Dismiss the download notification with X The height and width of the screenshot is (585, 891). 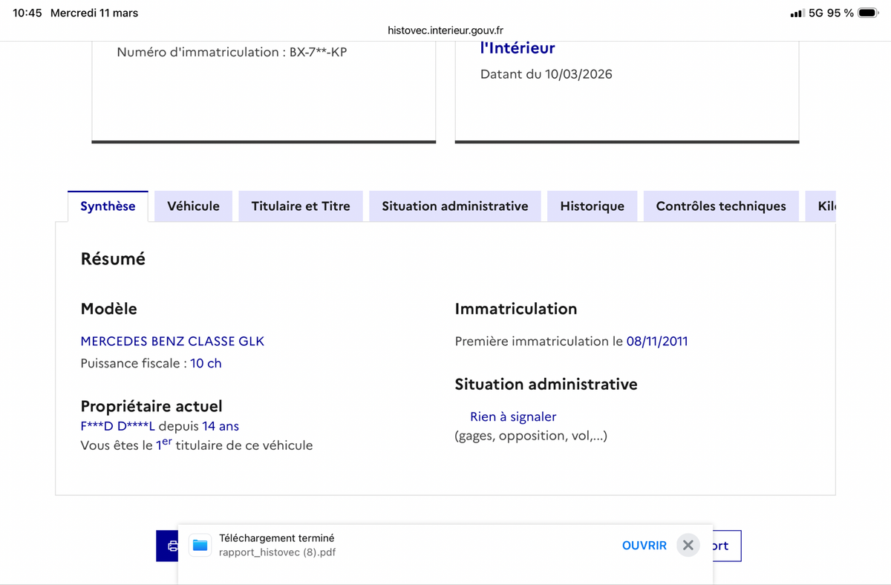(688, 546)
